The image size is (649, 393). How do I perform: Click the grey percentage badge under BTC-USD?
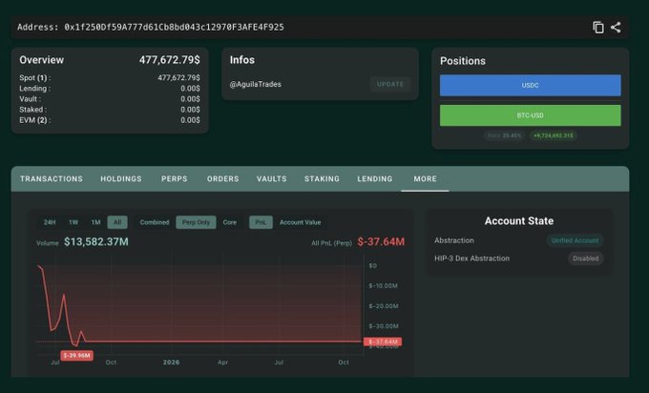(505, 135)
